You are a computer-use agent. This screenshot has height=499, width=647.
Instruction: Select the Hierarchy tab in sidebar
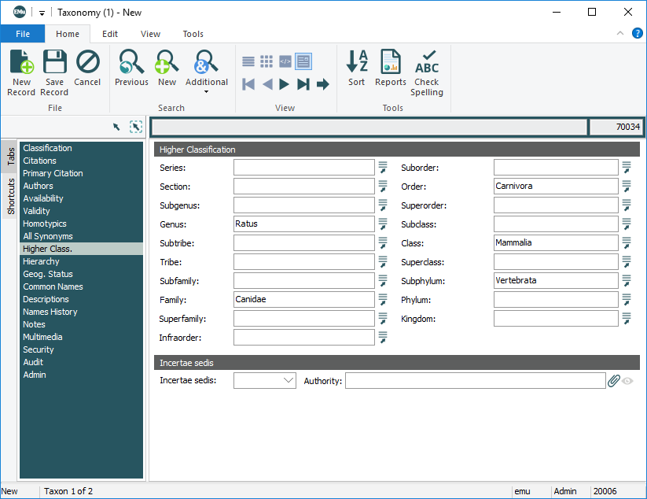(41, 261)
